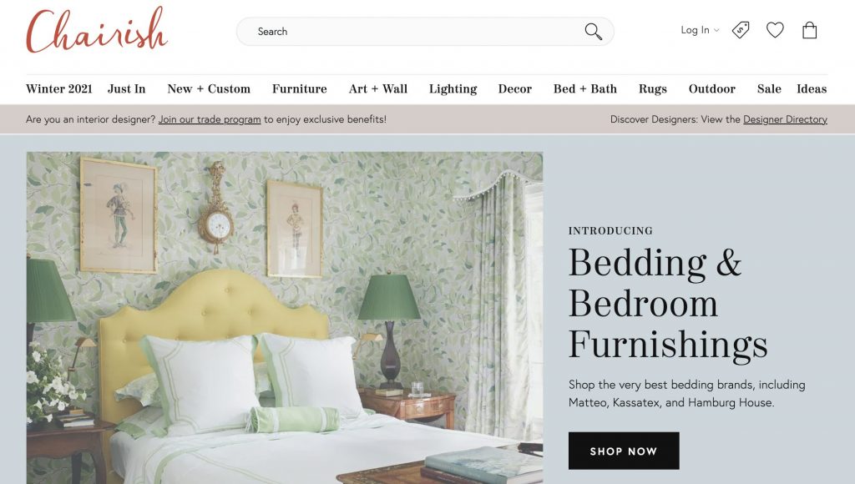Click the Sale menu item
Viewport: 855px width, 484px height.
769,88
